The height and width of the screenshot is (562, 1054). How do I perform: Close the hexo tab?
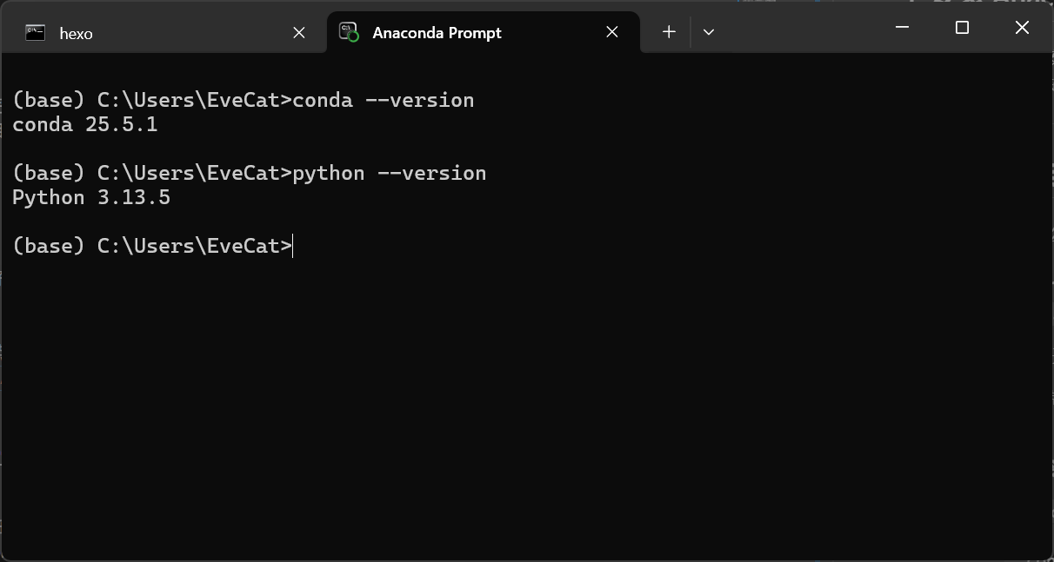299,33
